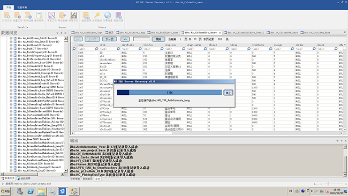Click the save log floppy-pencil icon
The width and height of the screenshot is (348, 196).
tap(73, 16)
